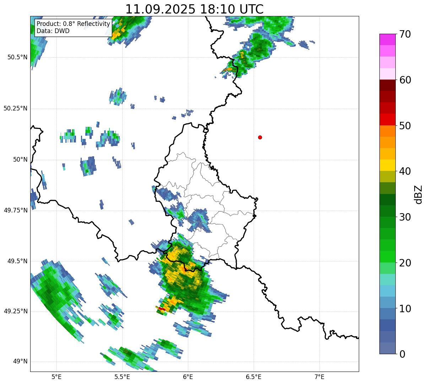Click the 49.5°N latitude label
Image resolution: width=427 pixels, height=384 pixels.
tap(17, 261)
